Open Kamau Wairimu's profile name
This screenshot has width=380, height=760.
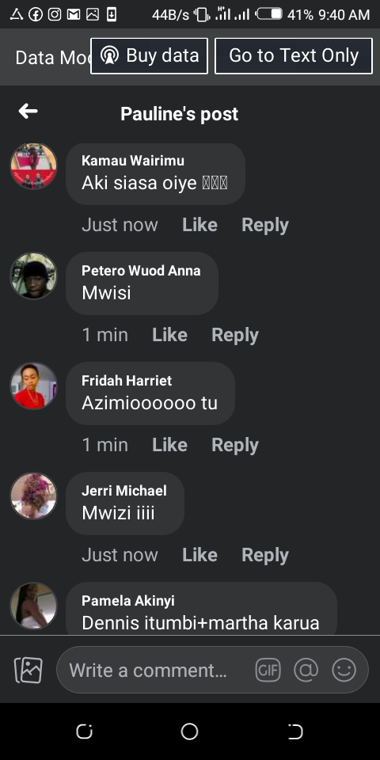click(x=133, y=161)
